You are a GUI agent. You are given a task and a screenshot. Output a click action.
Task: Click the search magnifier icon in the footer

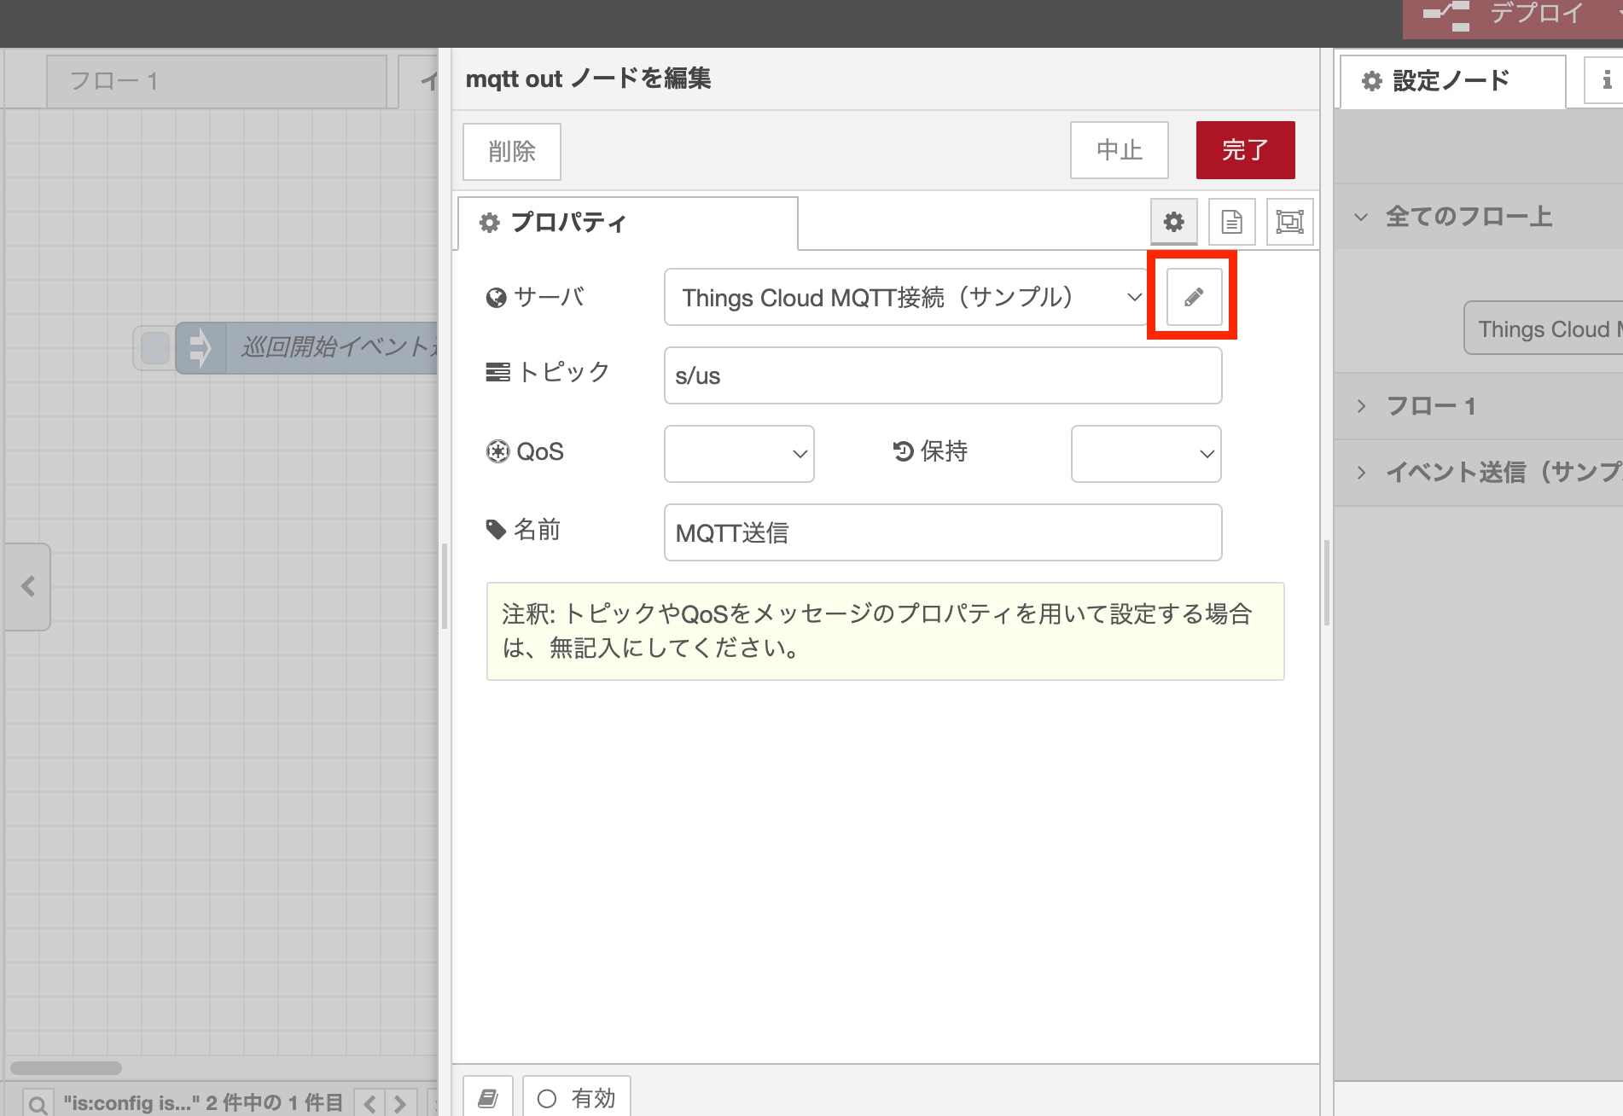pyautogui.click(x=38, y=1103)
